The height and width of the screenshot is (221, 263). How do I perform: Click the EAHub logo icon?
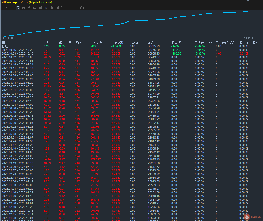click(247, 217)
